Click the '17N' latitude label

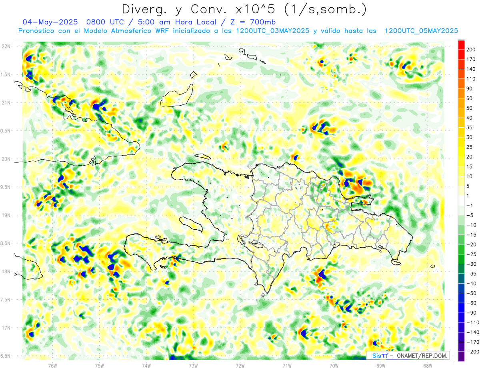point(6,328)
